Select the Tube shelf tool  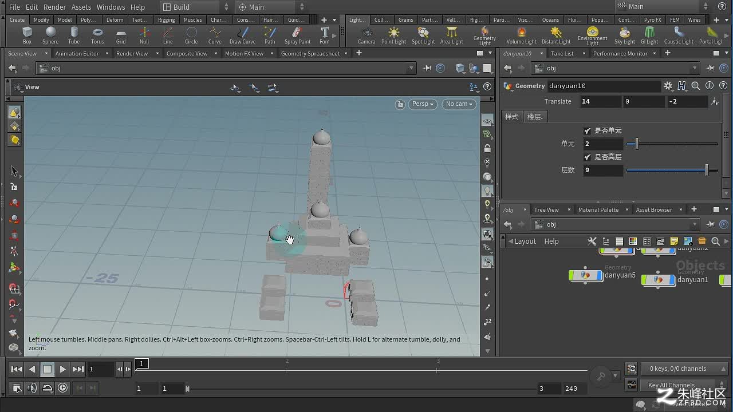tap(74, 35)
